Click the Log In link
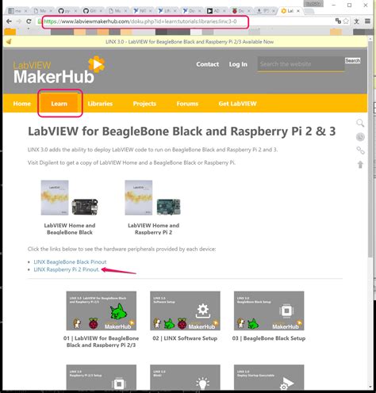This screenshot has width=376, height=393. point(238,64)
